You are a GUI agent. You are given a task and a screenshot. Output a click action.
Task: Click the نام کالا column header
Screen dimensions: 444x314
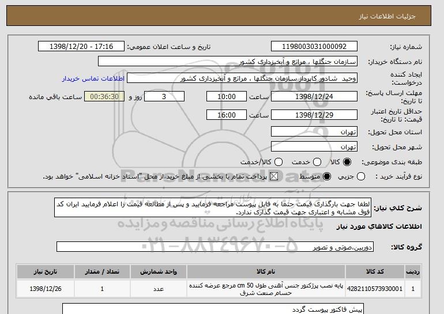point(266,271)
